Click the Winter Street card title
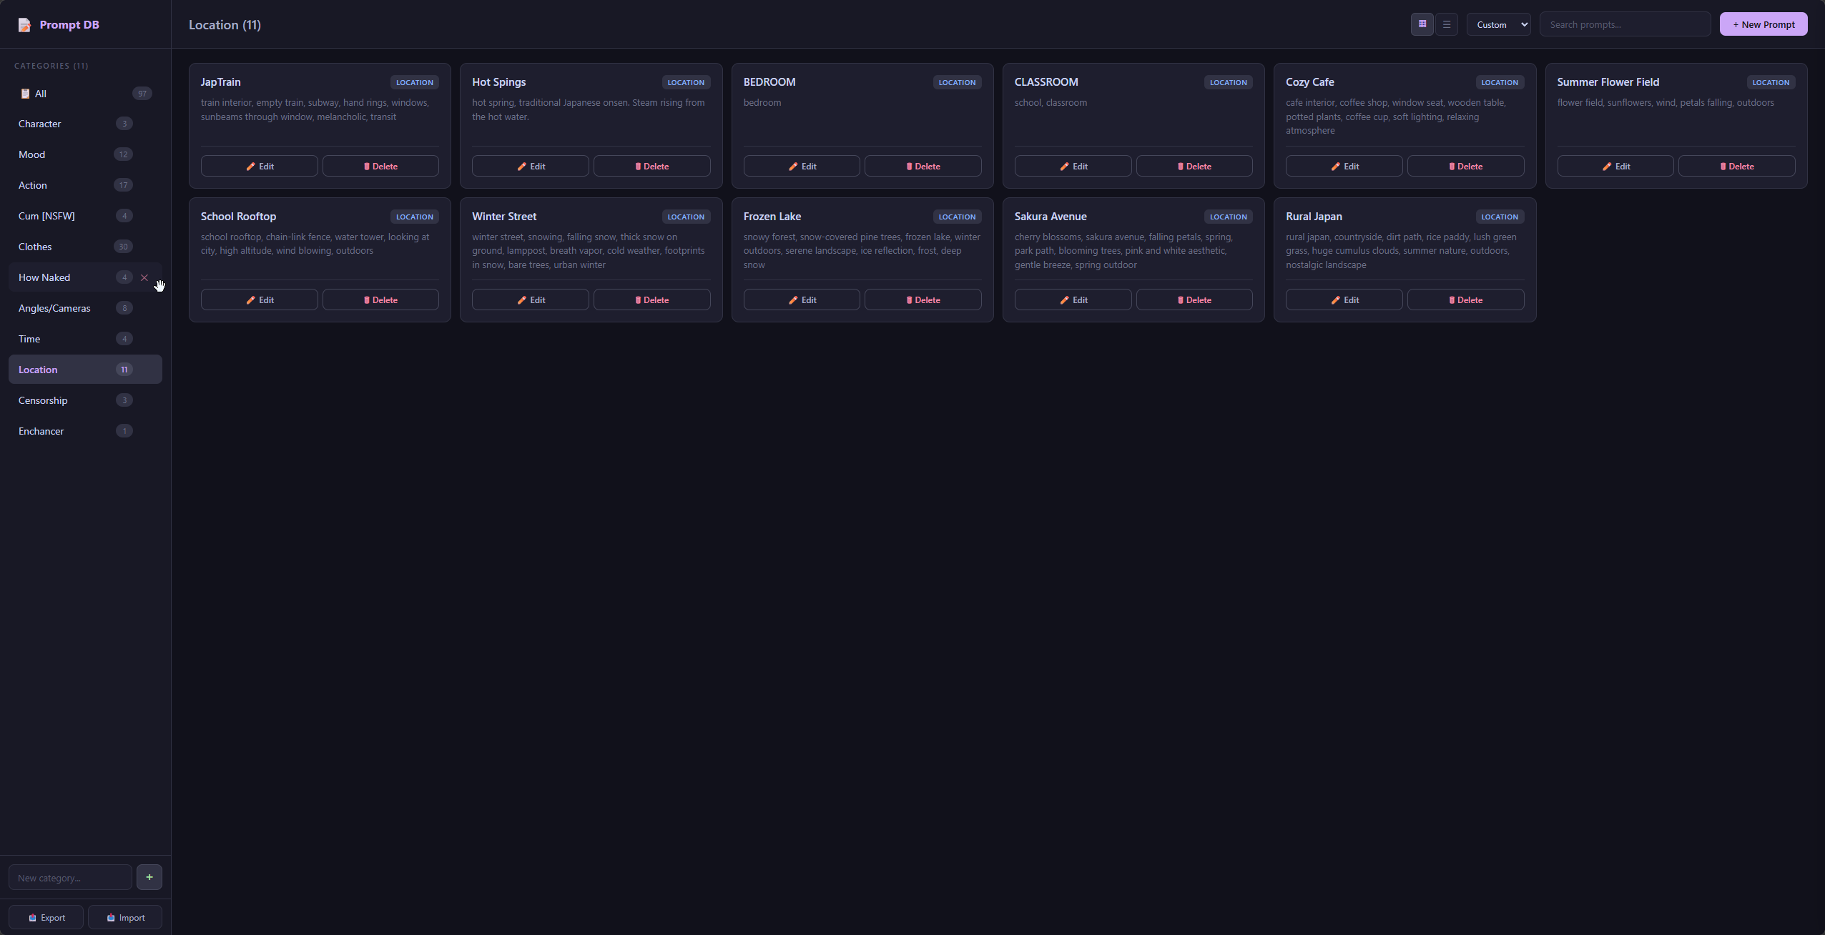1825x935 pixels. 504,217
